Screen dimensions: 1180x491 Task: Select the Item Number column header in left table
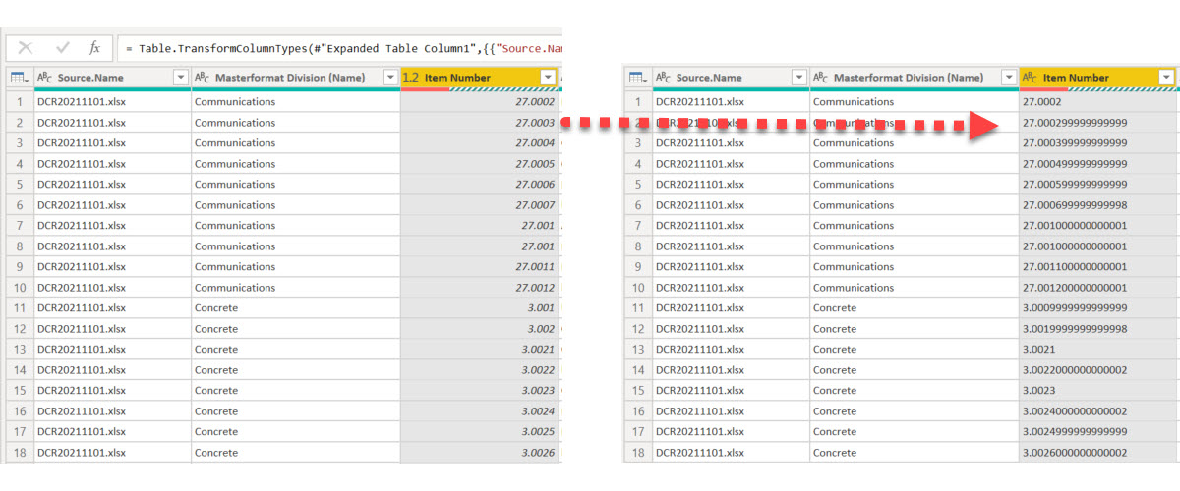[x=480, y=78]
